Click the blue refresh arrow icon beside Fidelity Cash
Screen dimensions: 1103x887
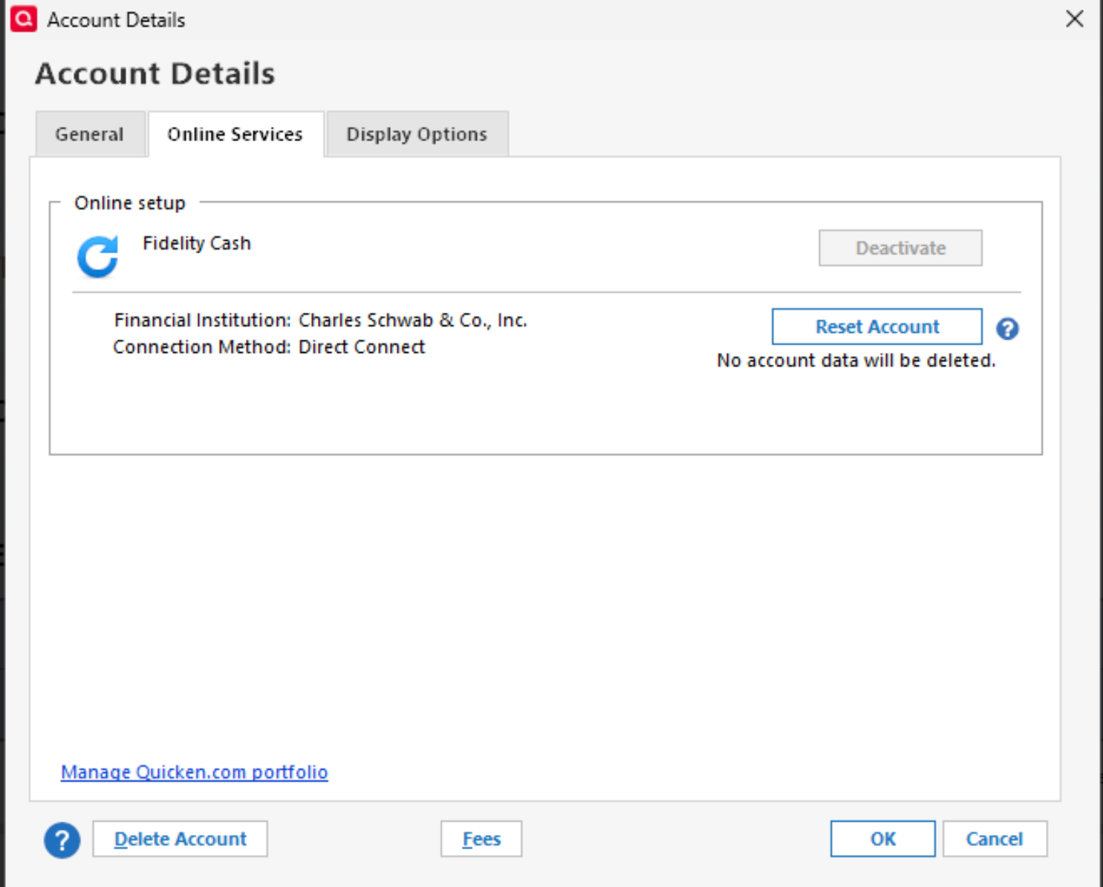[98, 257]
